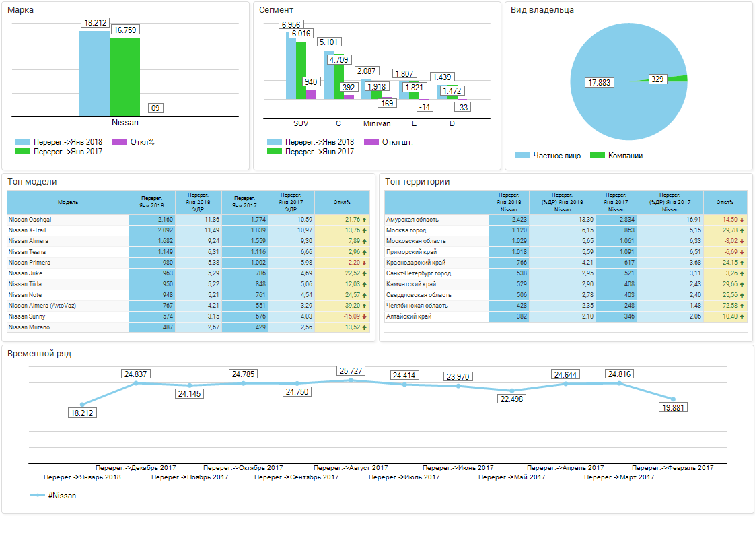Click the purple SUV bar labeled 940
755x534 pixels.
click(x=311, y=95)
